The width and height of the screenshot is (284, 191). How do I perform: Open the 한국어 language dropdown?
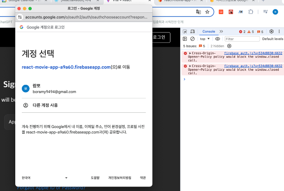point(44,178)
